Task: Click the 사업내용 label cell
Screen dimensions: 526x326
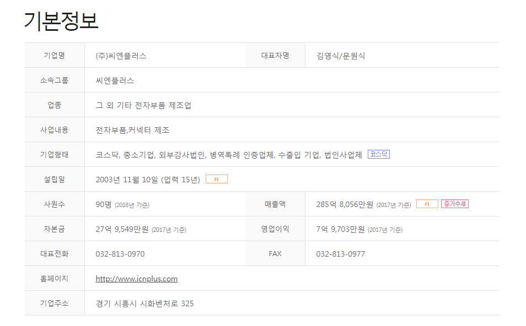Action: (55, 129)
